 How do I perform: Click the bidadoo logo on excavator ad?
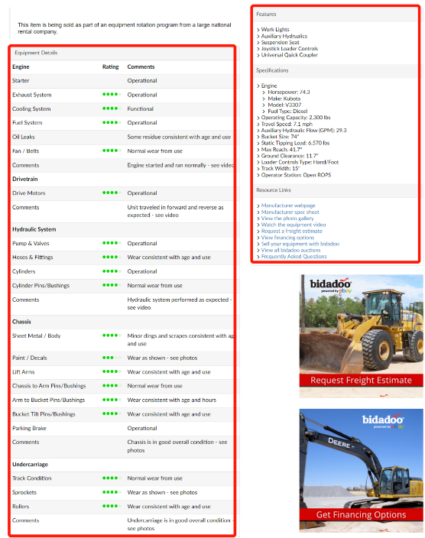[383, 420]
